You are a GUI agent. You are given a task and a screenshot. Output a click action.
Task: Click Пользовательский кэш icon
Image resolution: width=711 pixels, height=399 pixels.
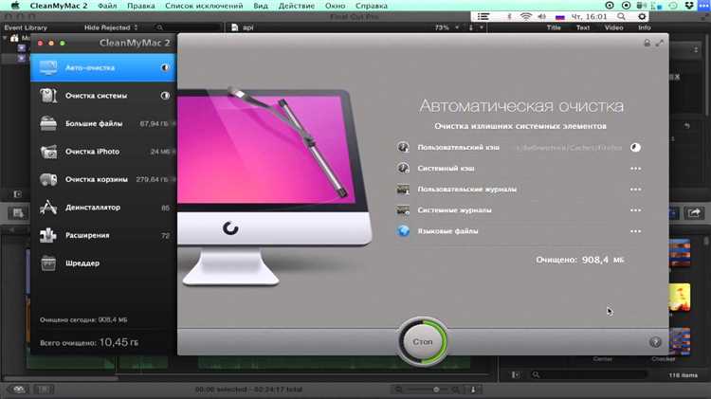coord(403,147)
